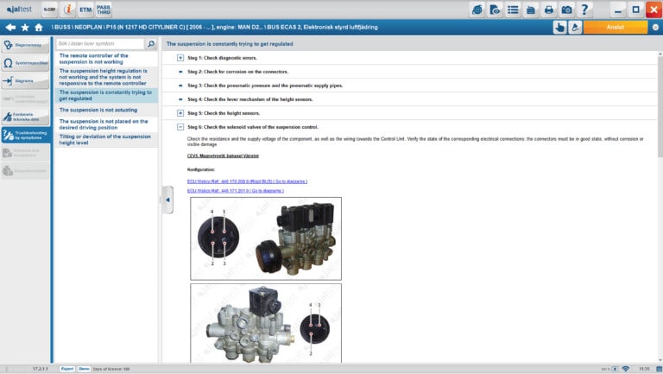This screenshot has height=374, width=663.
Task: Collapse the symptom list panel arrow handle
Action: click(167, 200)
